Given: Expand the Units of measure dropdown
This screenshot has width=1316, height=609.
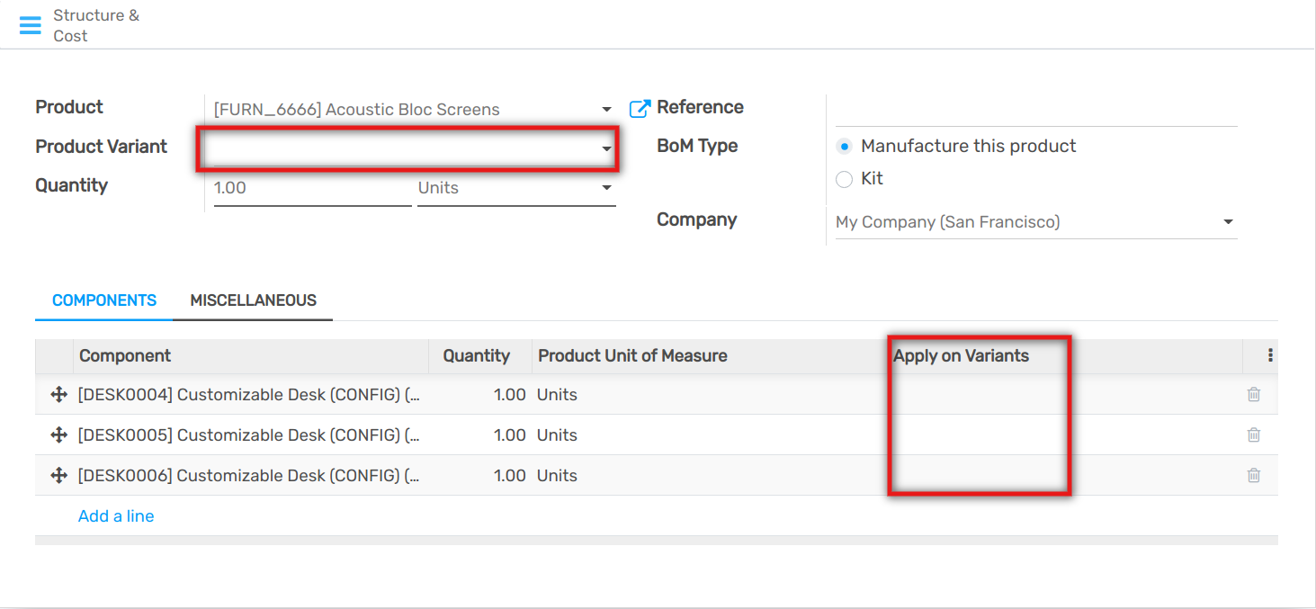Looking at the screenshot, I should tap(606, 188).
